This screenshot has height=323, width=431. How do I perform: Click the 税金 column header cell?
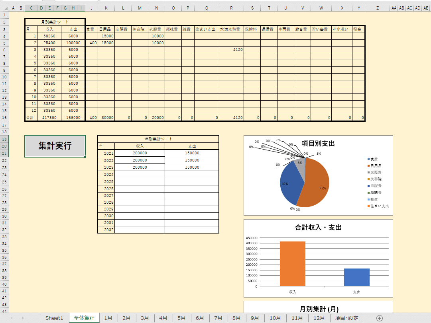click(x=358, y=29)
